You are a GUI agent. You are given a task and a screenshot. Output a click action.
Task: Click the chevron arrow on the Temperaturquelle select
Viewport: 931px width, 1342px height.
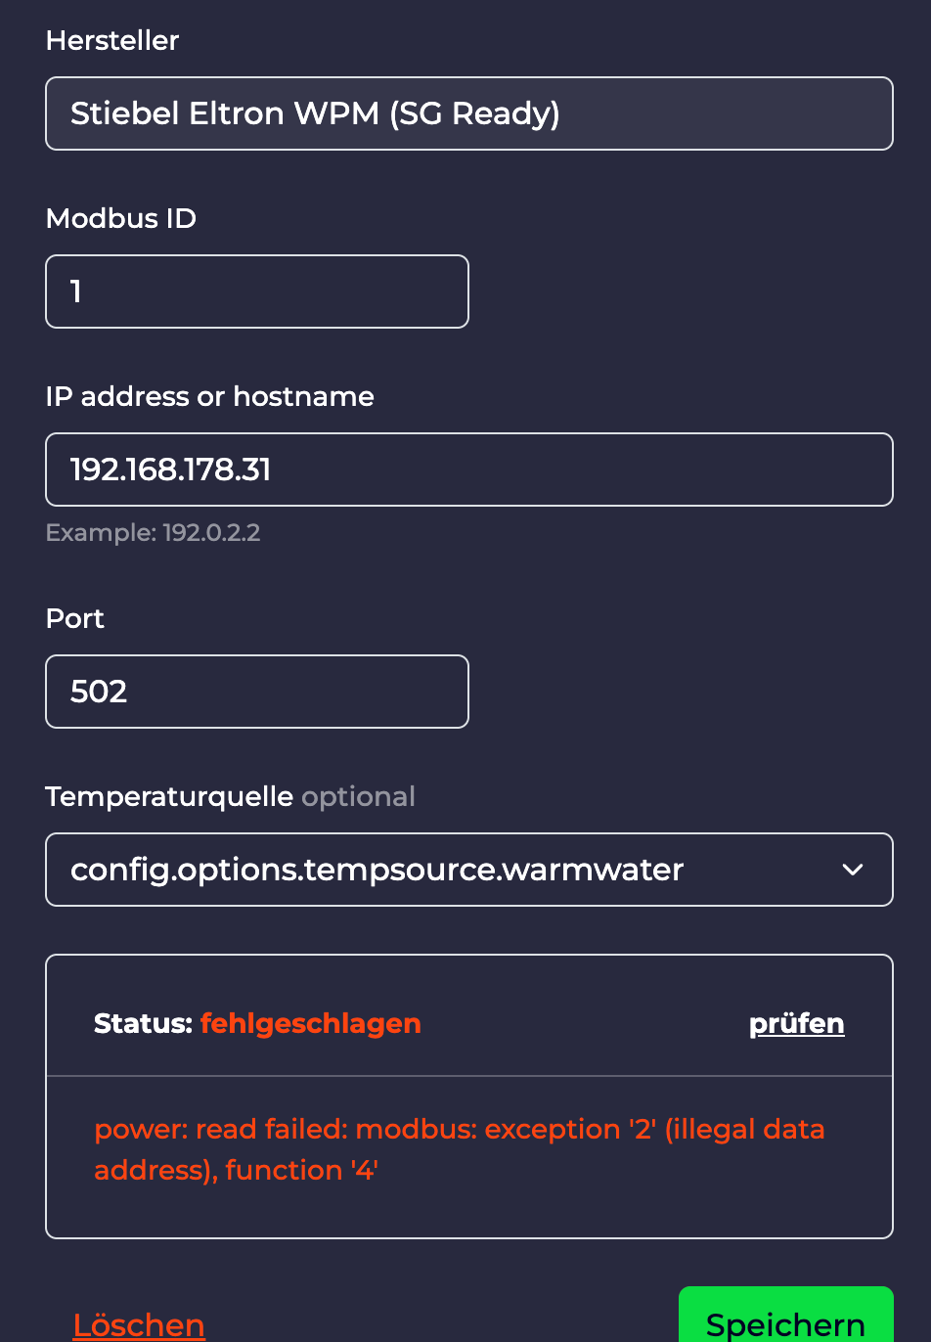pyautogui.click(x=853, y=870)
